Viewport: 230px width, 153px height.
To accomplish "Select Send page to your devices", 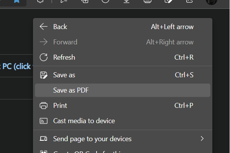I will tap(92, 138).
